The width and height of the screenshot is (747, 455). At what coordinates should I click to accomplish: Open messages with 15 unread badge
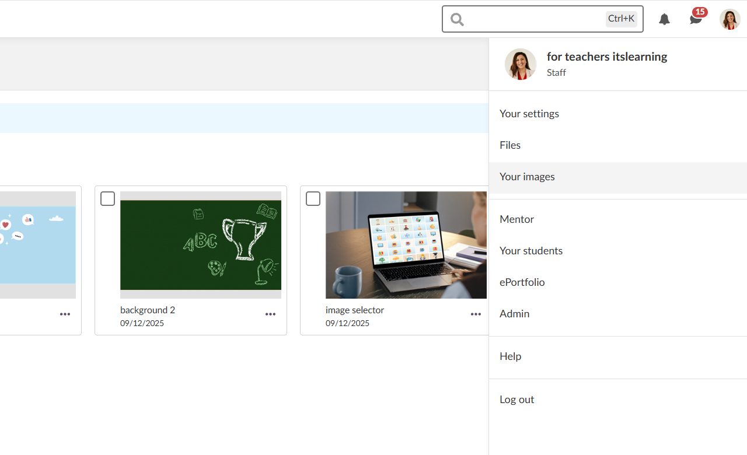point(696,19)
